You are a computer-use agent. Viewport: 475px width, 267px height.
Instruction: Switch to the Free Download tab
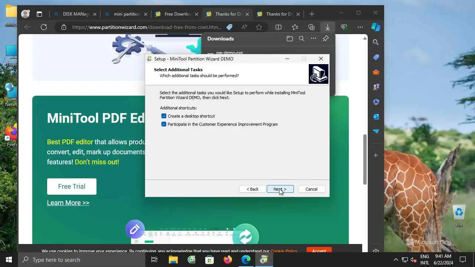[176, 14]
